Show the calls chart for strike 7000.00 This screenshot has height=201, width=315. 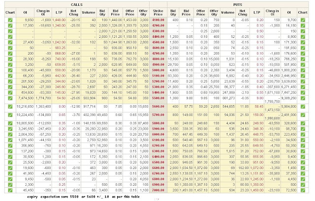10,190
